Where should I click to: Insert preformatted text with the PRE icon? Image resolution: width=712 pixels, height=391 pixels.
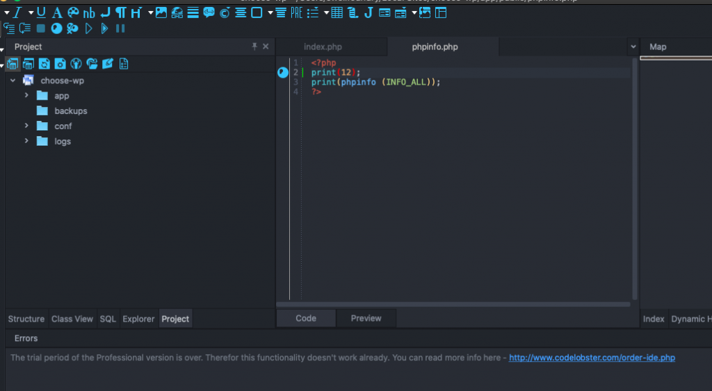point(296,13)
